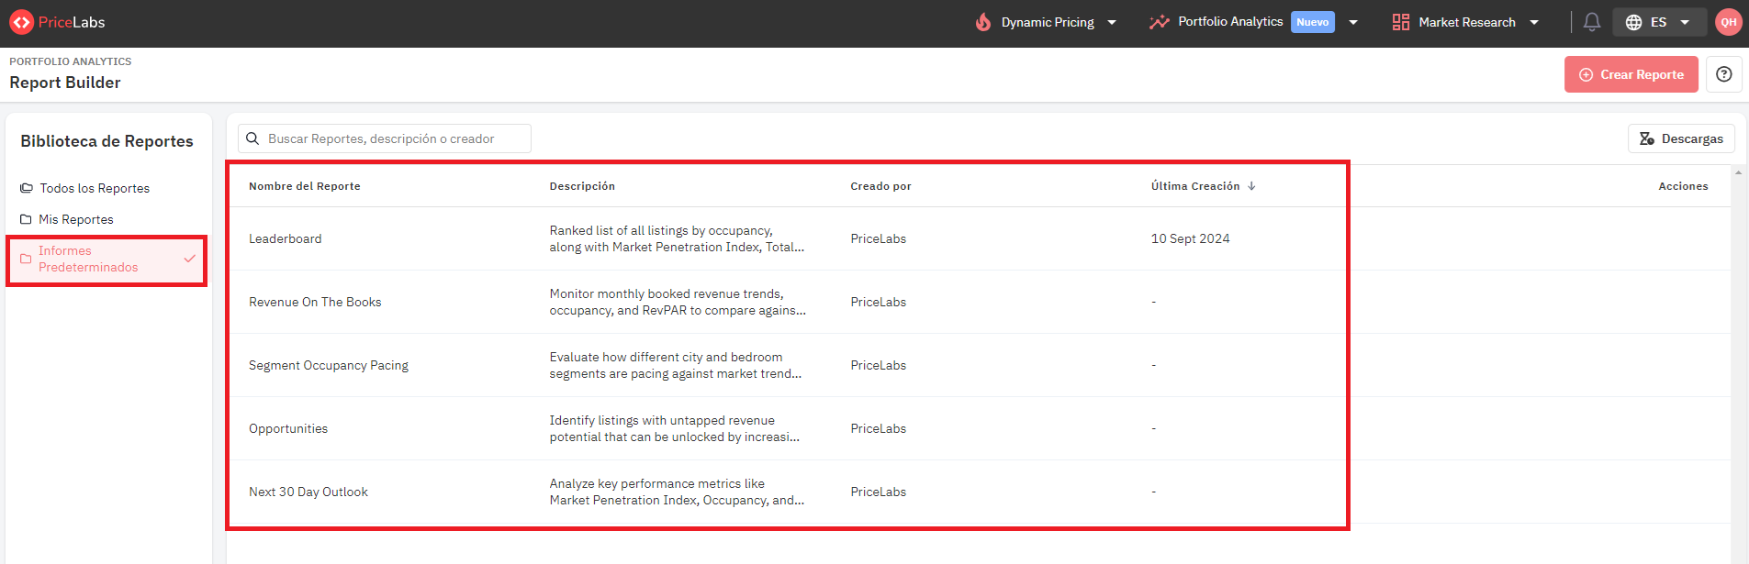Click PriceLabs creator in Leaderboard row

click(878, 238)
